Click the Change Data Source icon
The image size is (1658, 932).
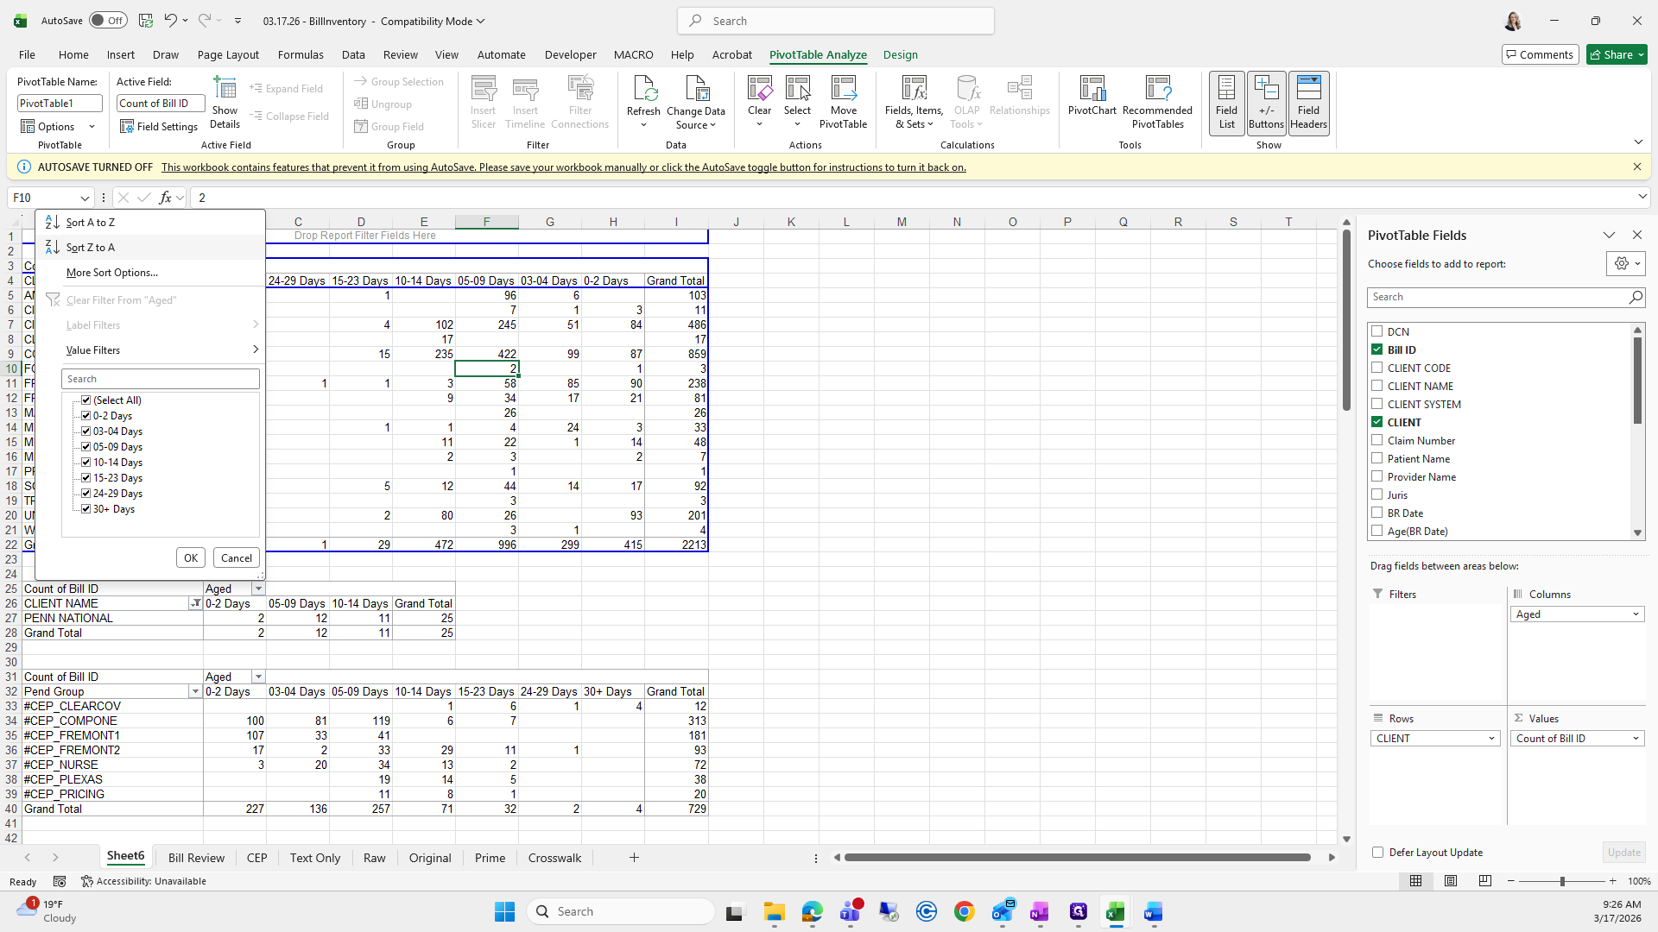tap(696, 90)
